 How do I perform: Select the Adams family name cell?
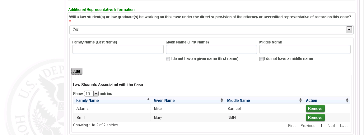(82, 109)
